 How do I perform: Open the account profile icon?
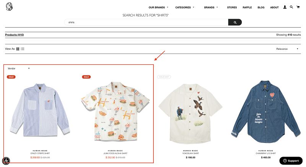point(285,7)
